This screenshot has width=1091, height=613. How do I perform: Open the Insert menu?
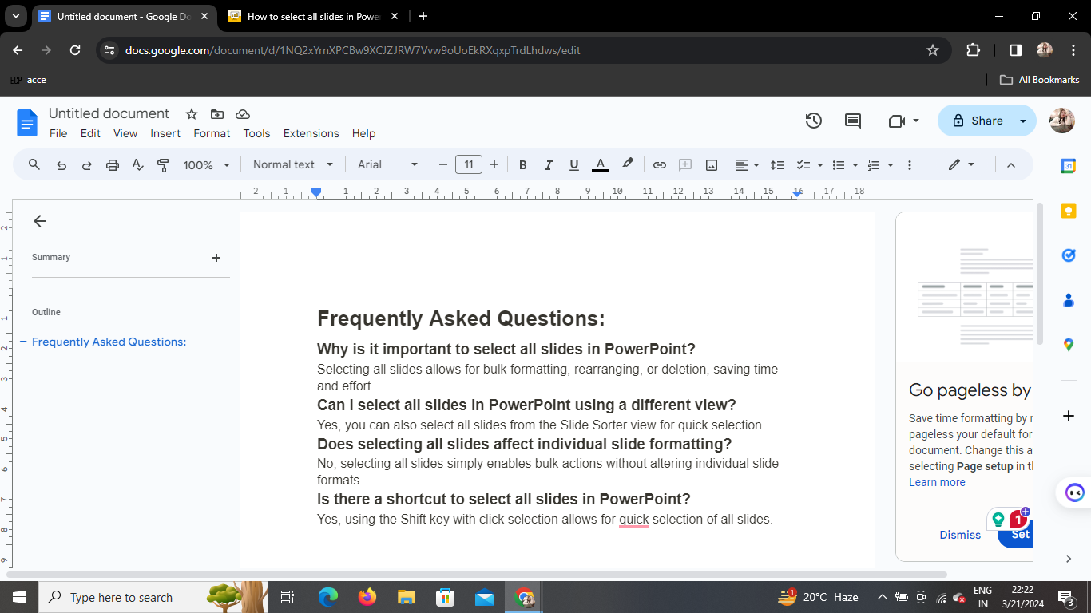pyautogui.click(x=165, y=133)
